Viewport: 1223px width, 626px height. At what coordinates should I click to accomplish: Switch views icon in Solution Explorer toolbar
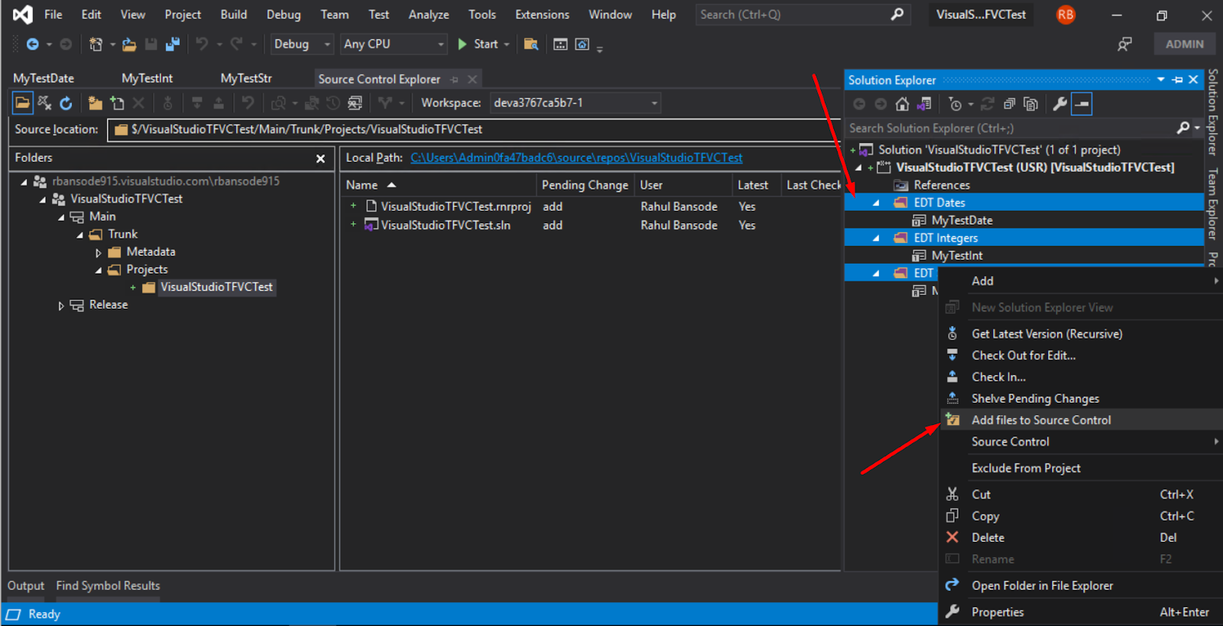924,104
